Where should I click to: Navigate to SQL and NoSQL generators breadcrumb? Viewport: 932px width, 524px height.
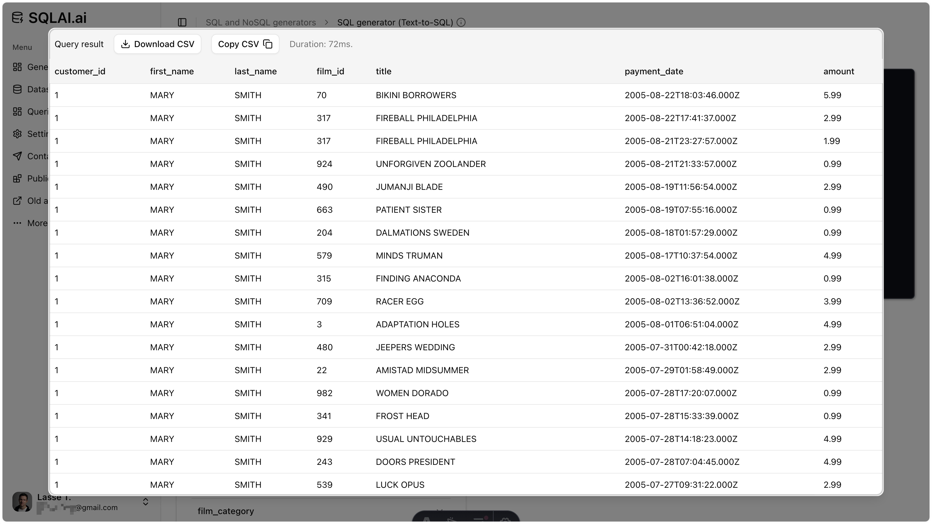coord(261,22)
